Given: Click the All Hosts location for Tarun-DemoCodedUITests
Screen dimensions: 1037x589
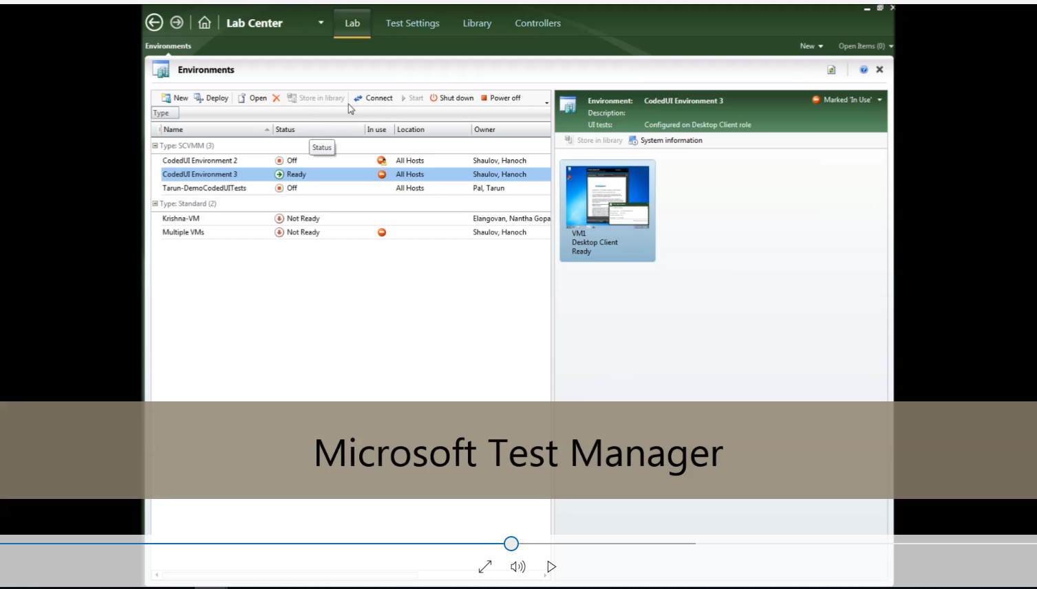Looking at the screenshot, I should [410, 188].
